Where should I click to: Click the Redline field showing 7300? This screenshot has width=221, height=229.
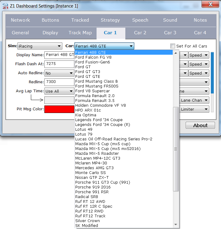[59, 82]
